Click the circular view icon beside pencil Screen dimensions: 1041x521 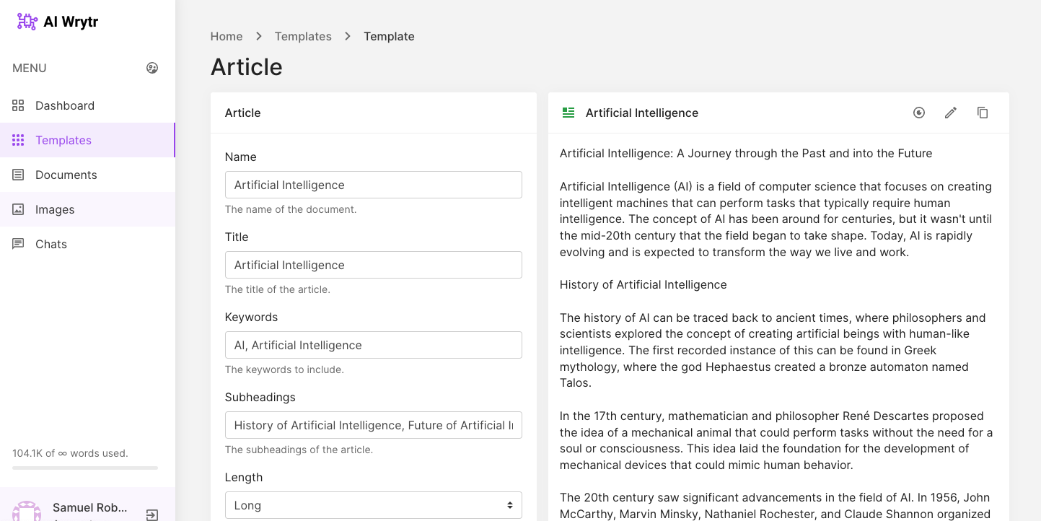pyautogui.click(x=919, y=113)
